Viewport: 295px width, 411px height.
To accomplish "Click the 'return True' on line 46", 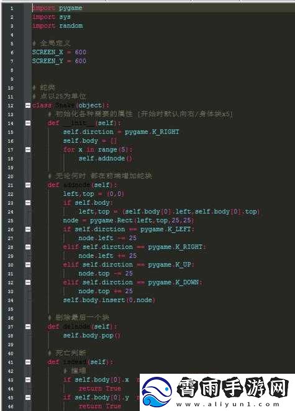I will tap(99, 406).
